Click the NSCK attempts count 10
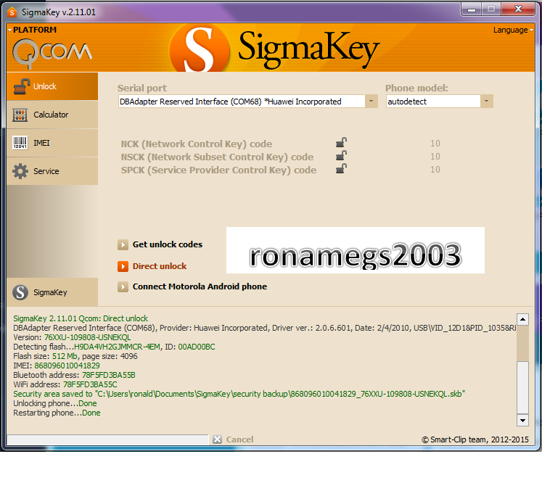Viewport: 542px width, 483px height. tap(435, 157)
